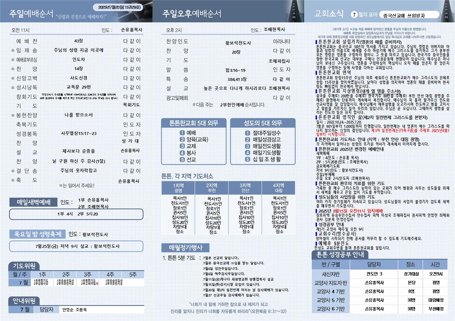
Task: Click the number 1 icon beside 절대주일성수
Action: point(248,133)
